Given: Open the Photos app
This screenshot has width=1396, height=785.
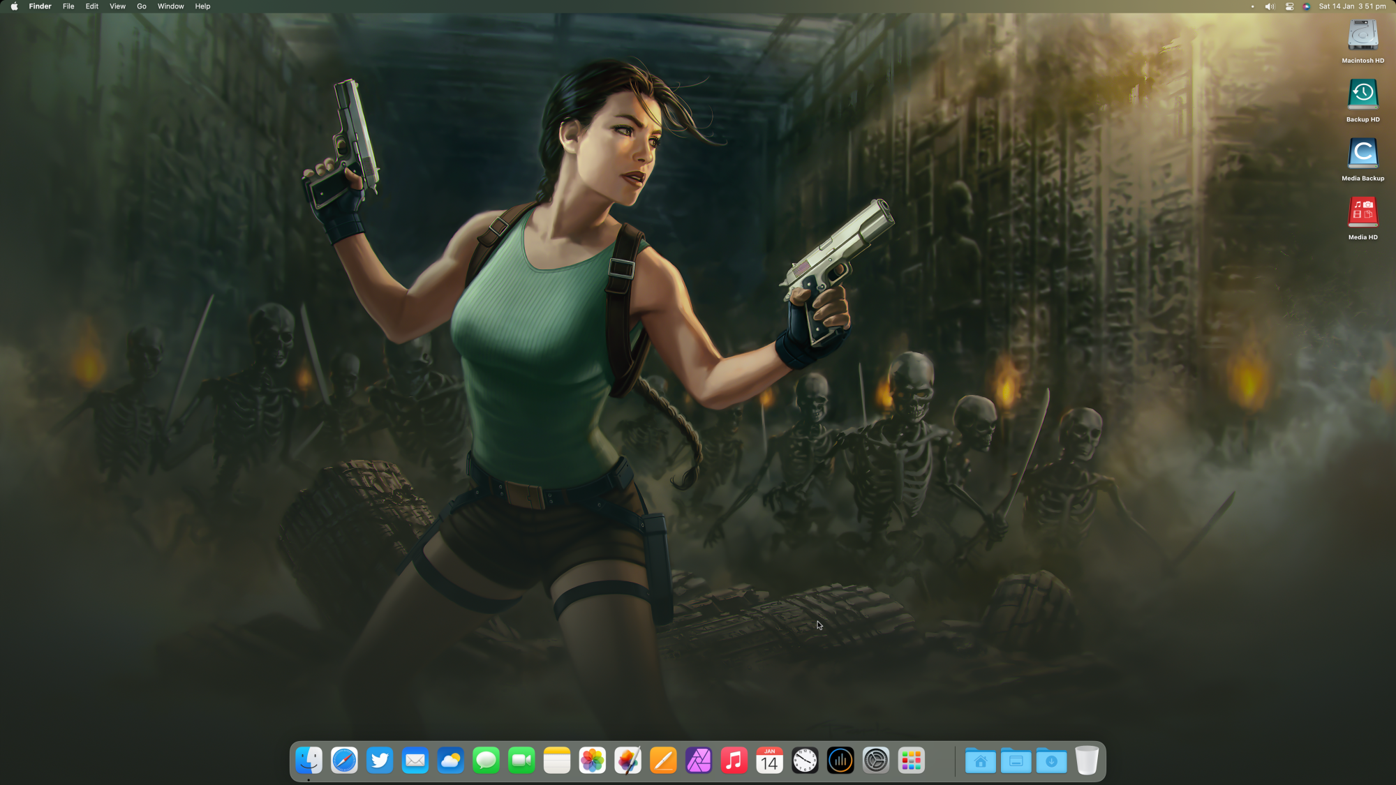Looking at the screenshot, I should pos(592,761).
